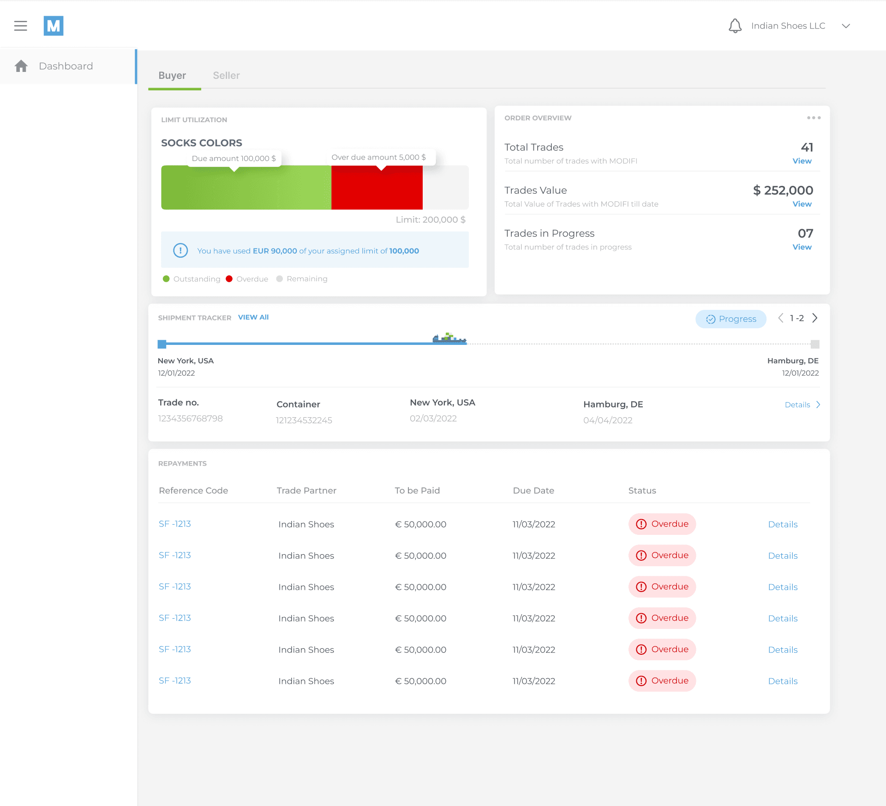Screen dimensions: 886x806
Task: Open Order Overview three-dot menu
Action: (814, 118)
